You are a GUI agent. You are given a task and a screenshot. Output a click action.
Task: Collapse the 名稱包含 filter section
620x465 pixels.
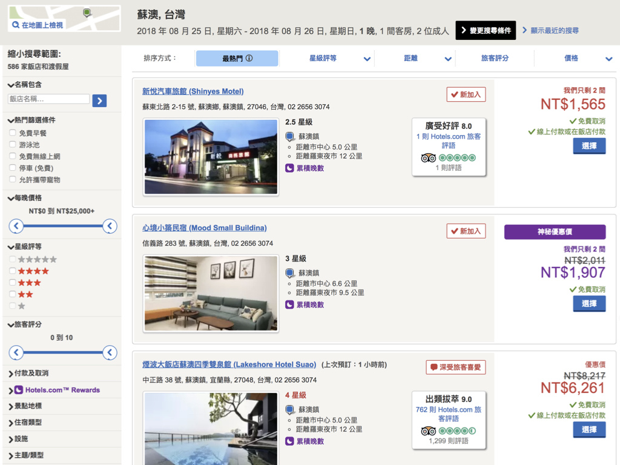[24, 85]
